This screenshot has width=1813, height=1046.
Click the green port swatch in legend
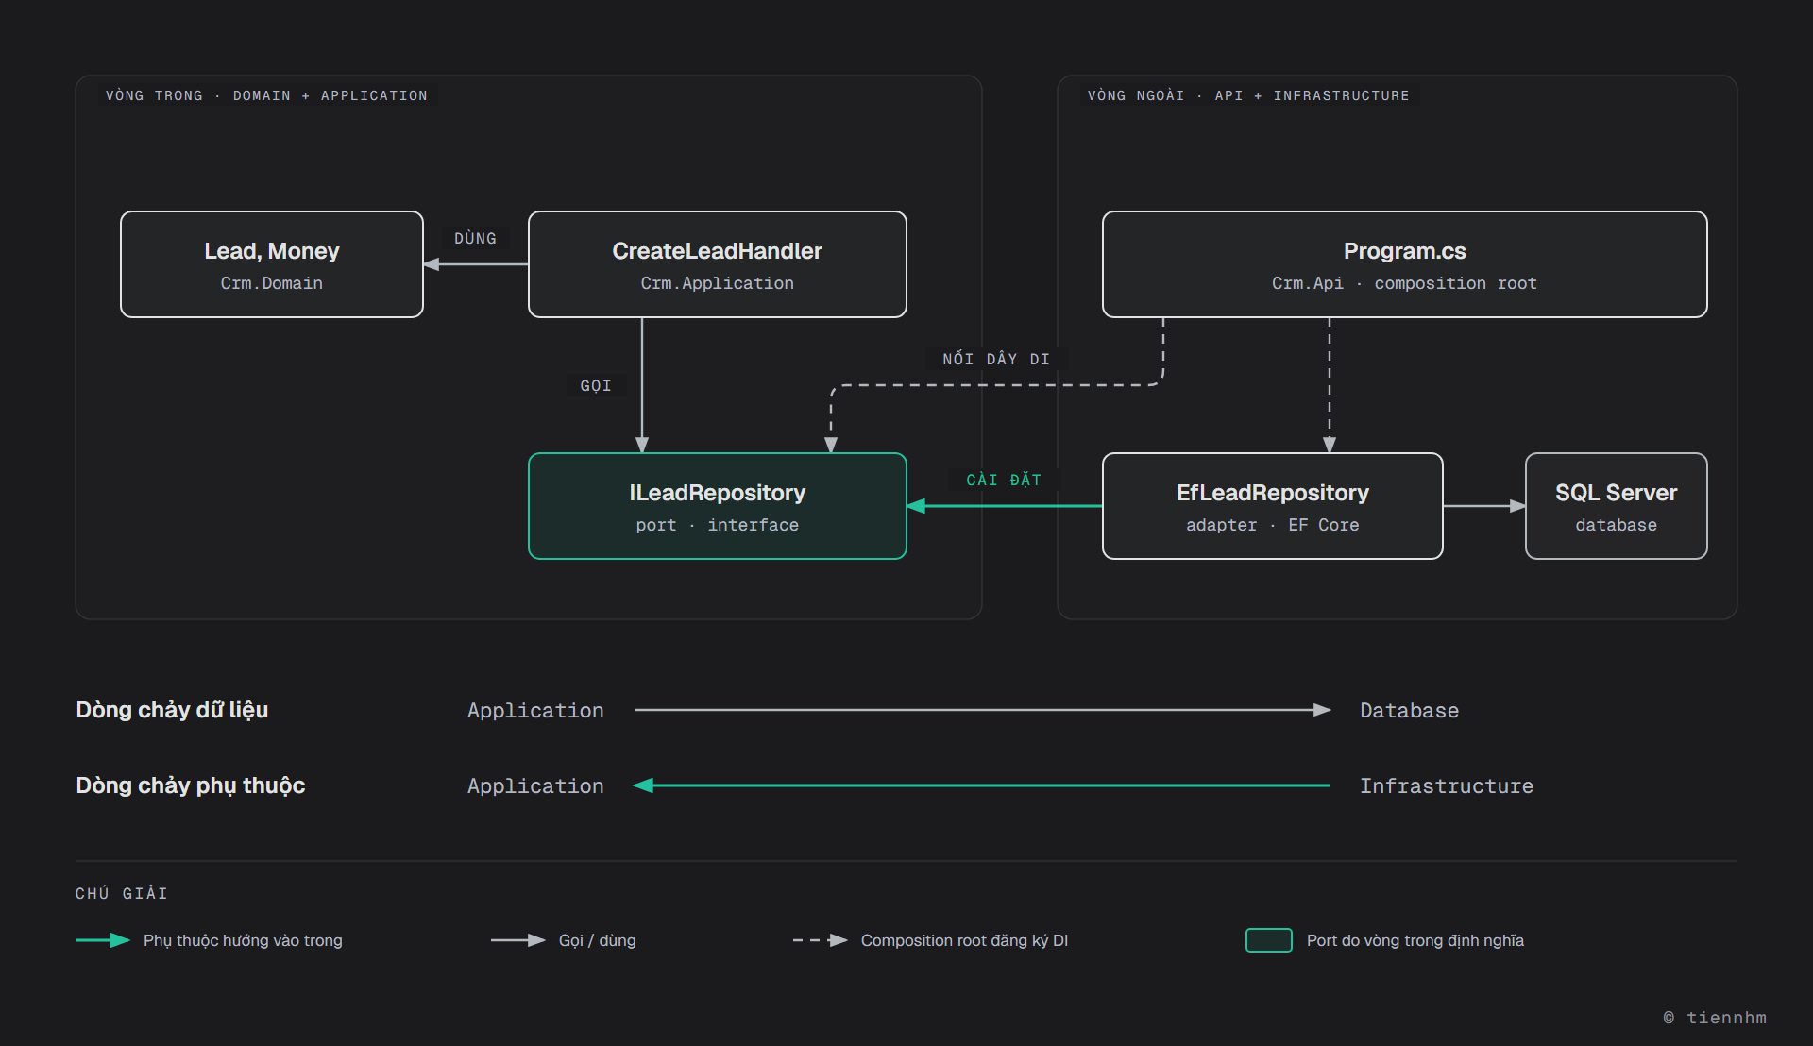click(1269, 940)
